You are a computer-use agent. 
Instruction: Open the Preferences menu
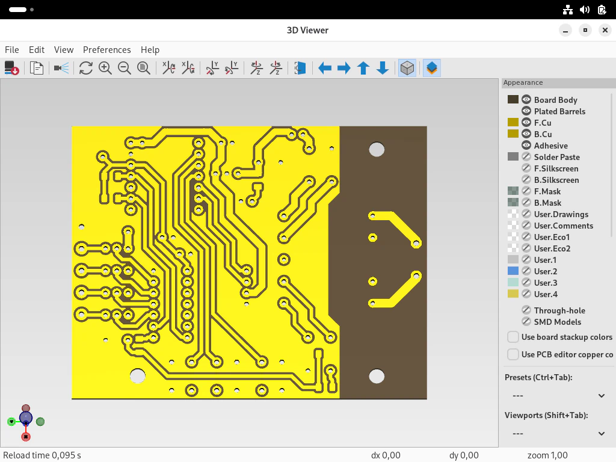click(107, 50)
